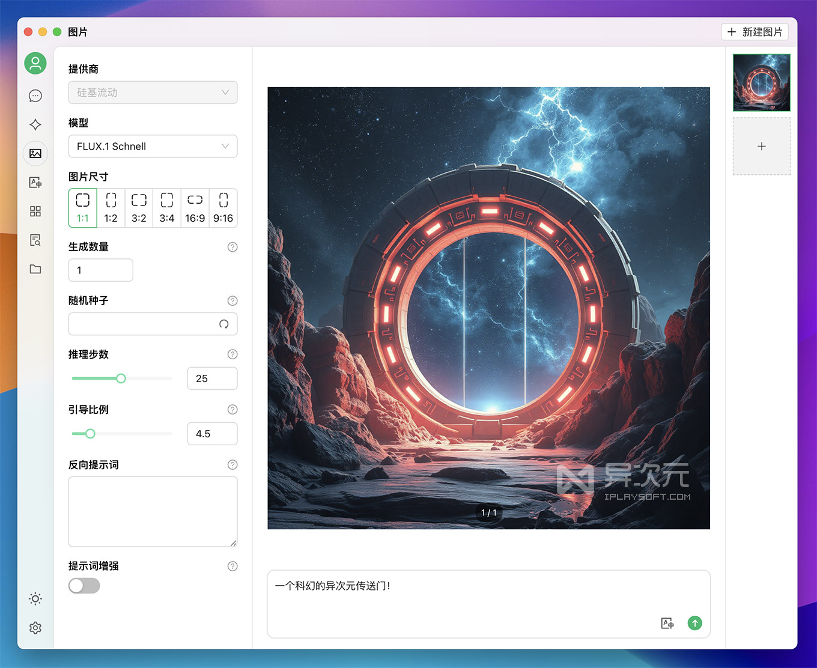Open the translation tool in the sidebar
817x668 pixels.
(35, 182)
